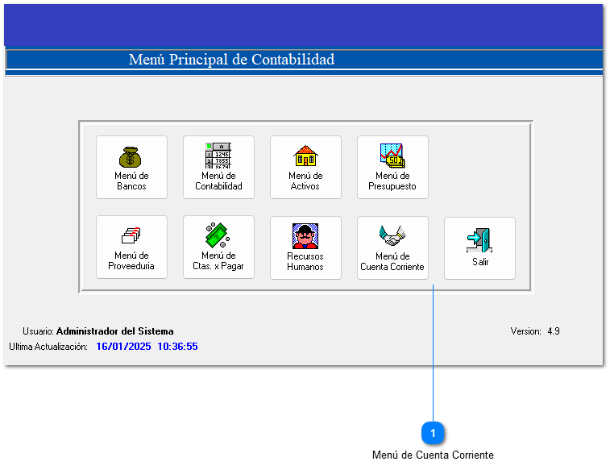
Task: Click the 'Recursos Humanos' button text
Action: tap(305, 261)
